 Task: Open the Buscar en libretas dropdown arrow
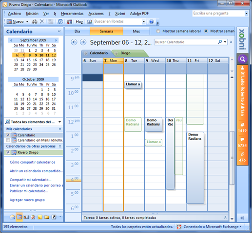point(144,21)
